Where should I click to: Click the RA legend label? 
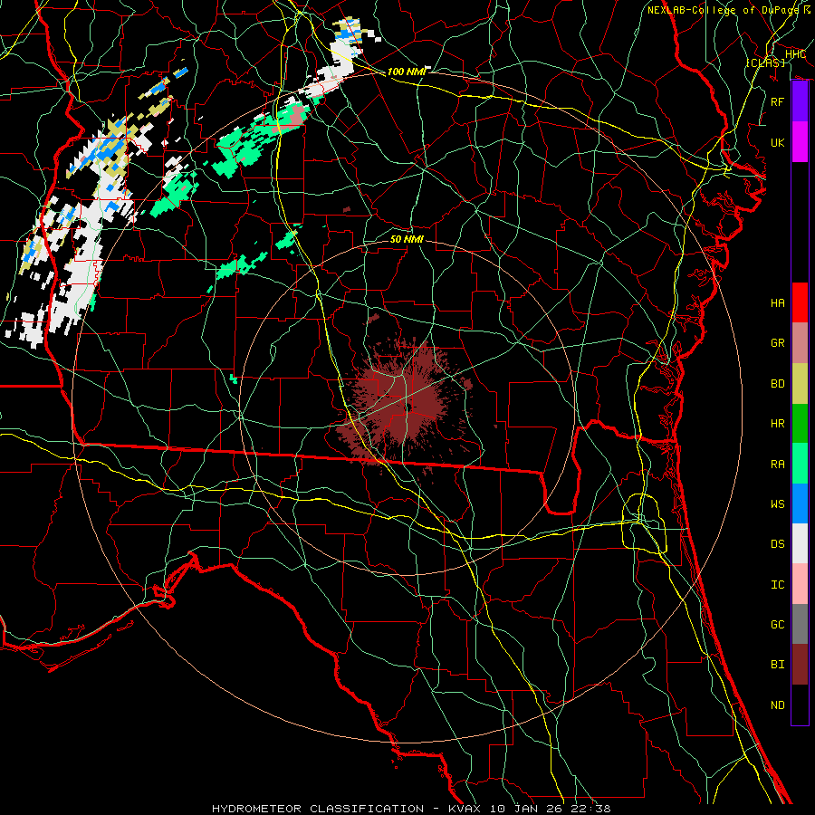(x=778, y=465)
